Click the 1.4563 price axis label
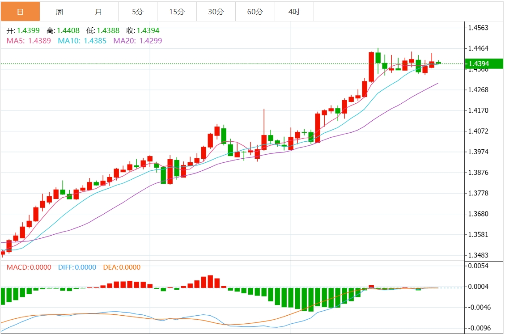This screenshot has height=334, width=505. [x=478, y=28]
